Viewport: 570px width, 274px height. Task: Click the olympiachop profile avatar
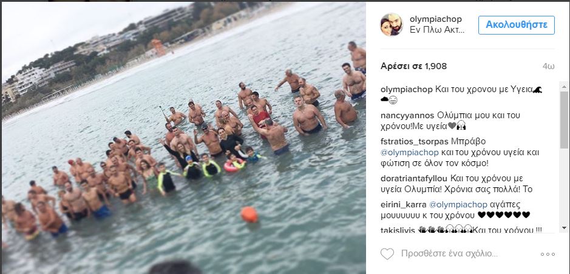392,25
